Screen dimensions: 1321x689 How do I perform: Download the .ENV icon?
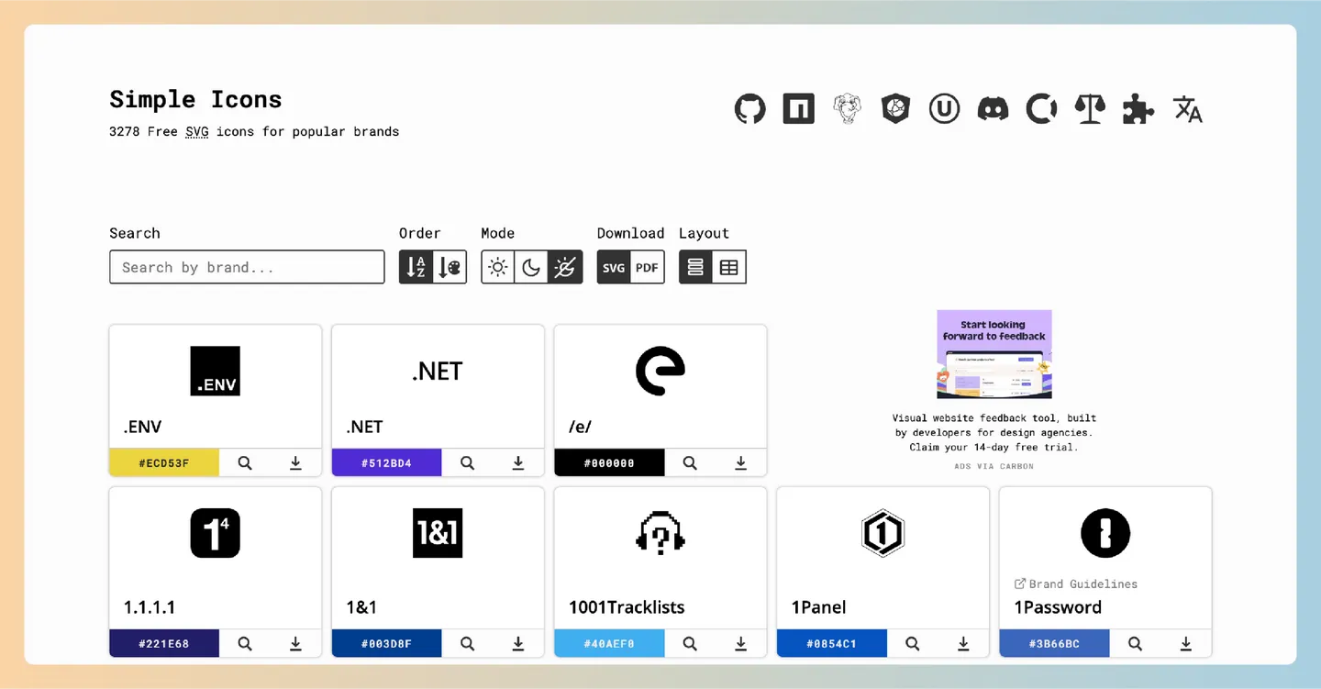(295, 463)
